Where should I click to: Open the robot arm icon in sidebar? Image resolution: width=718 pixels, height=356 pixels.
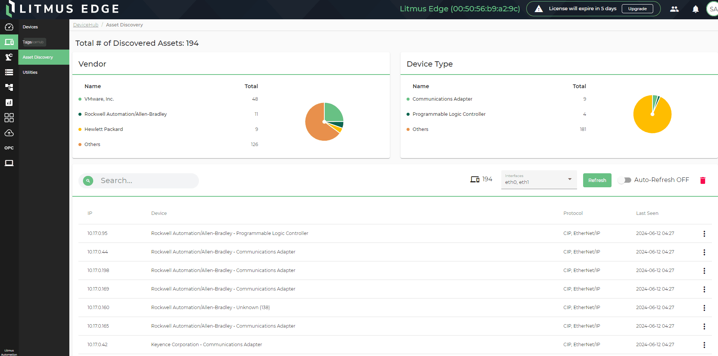[x=9, y=57]
